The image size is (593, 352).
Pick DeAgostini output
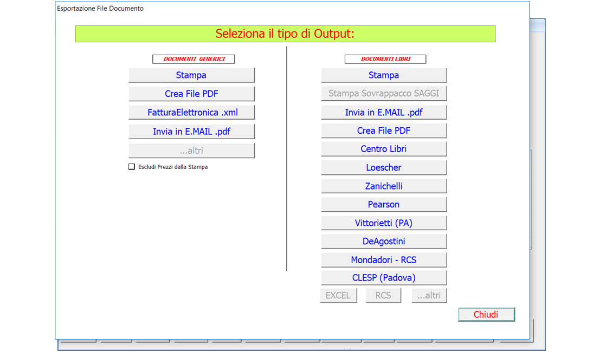click(384, 242)
